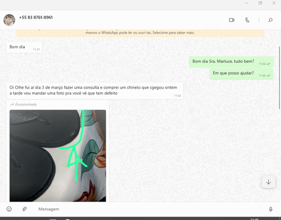This screenshot has width=281, height=220.
Task: Open the attachment paperclip menu
Action: coord(24,209)
